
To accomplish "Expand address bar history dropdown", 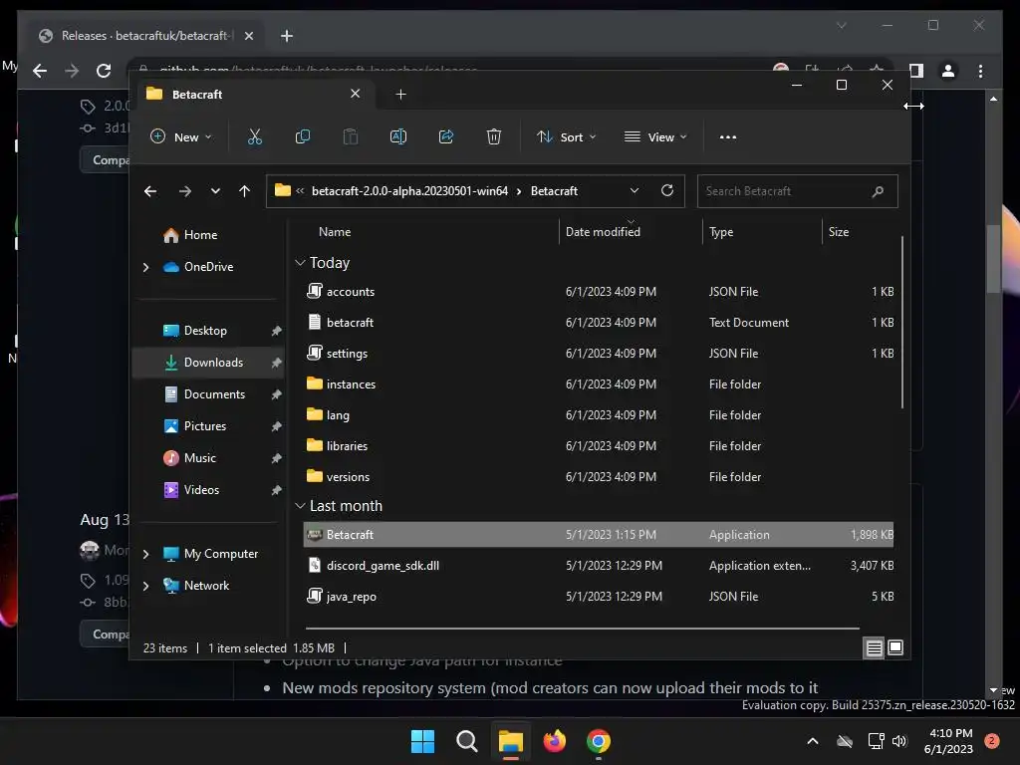I will click(x=635, y=190).
